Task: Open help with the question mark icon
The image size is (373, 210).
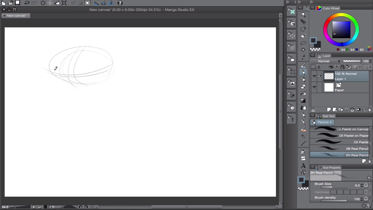Action: (x=120, y=3)
